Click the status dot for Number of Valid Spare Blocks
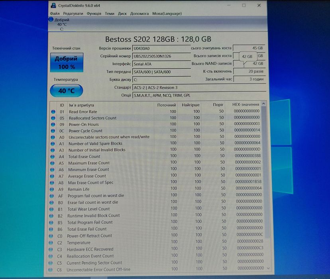Image resolution: width=330 pixels, height=279 pixels. pos(53,144)
